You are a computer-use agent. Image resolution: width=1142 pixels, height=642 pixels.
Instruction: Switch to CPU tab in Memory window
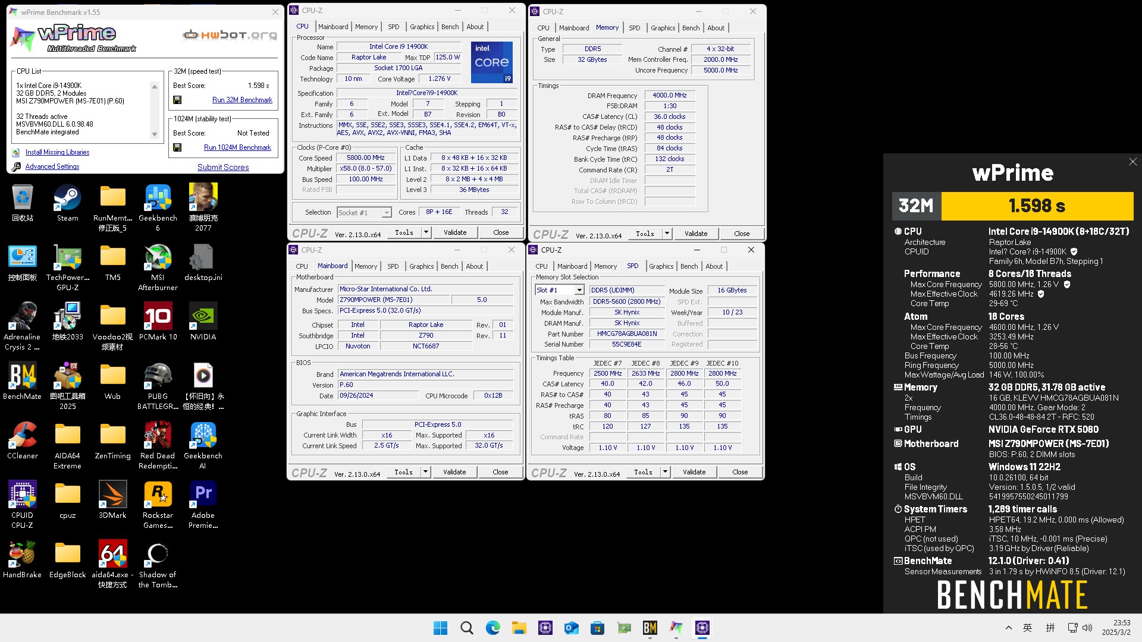tap(543, 28)
